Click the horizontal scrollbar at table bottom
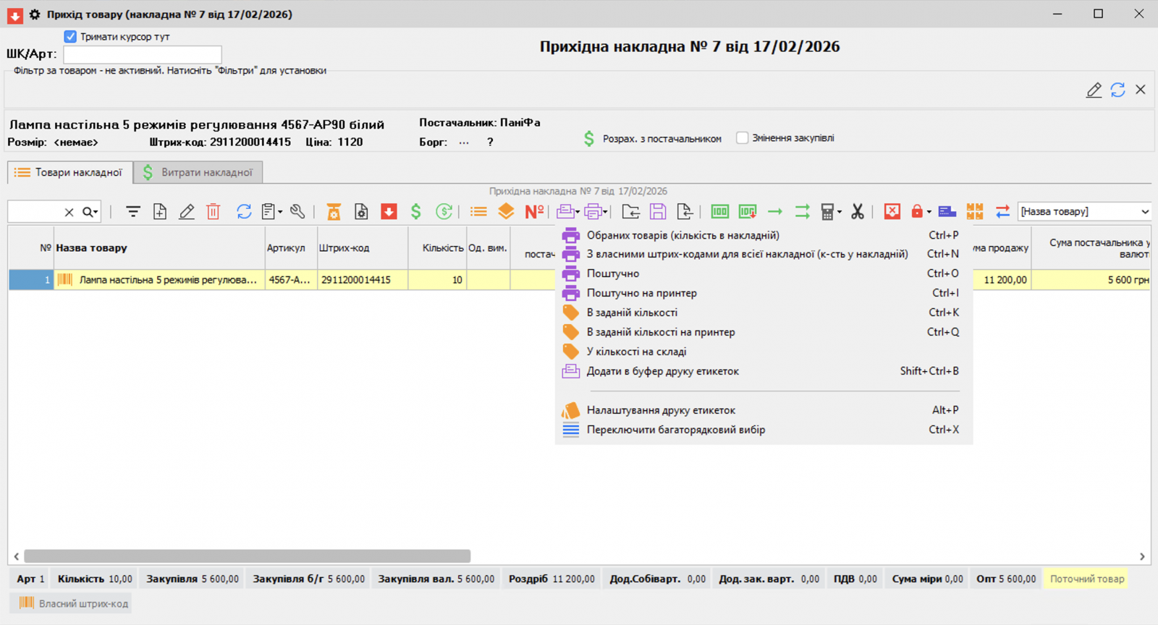The width and height of the screenshot is (1158, 625). tap(247, 556)
